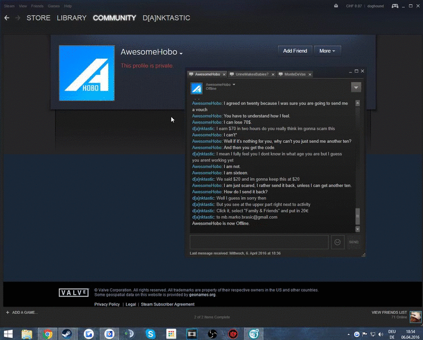This screenshot has width=423, height=340.
Task: Click ADD A GAME plus button
Action: pyautogui.click(x=22, y=312)
